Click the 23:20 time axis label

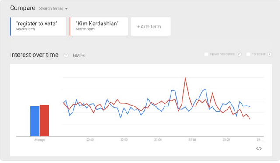(226, 140)
